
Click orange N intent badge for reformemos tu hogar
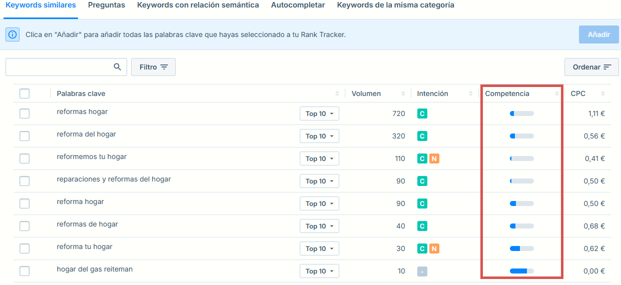pos(434,158)
